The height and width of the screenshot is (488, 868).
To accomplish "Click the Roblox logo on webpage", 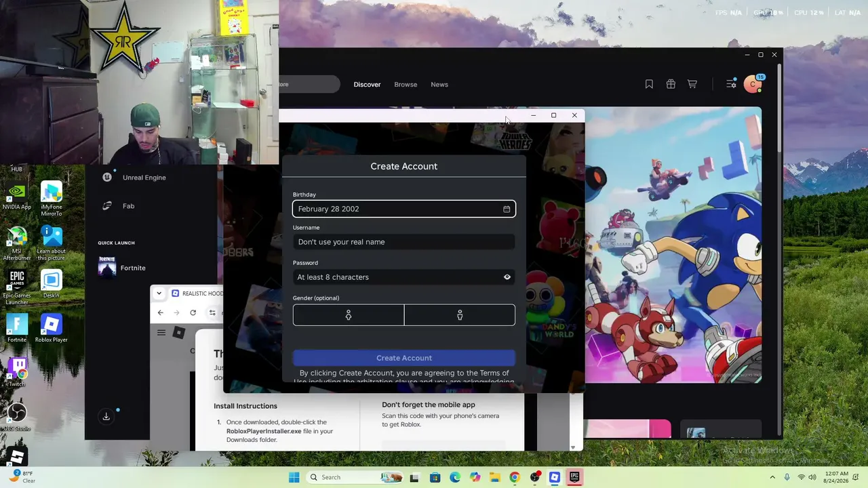I will pos(179,333).
